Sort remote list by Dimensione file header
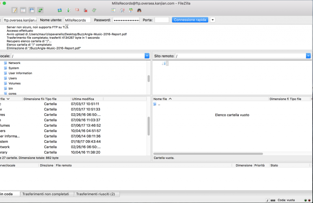313x203 pixels. point(279,99)
